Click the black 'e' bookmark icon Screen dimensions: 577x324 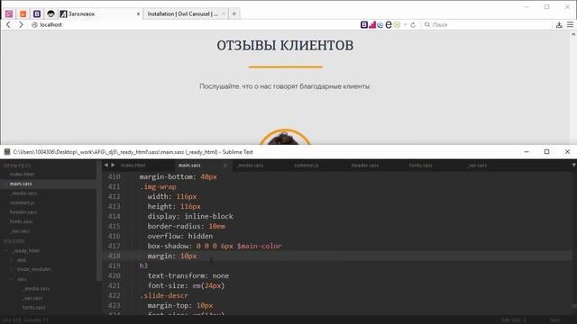point(389,24)
